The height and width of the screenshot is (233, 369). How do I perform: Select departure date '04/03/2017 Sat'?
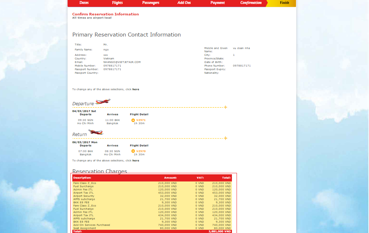(x=84, y=111)
